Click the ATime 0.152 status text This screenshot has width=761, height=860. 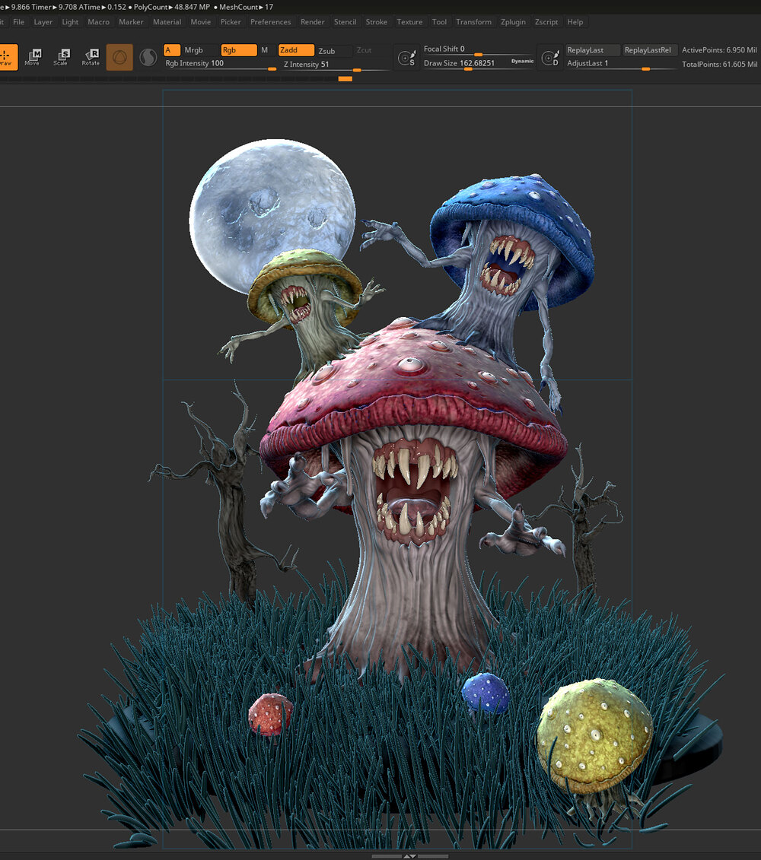(102, 7)
